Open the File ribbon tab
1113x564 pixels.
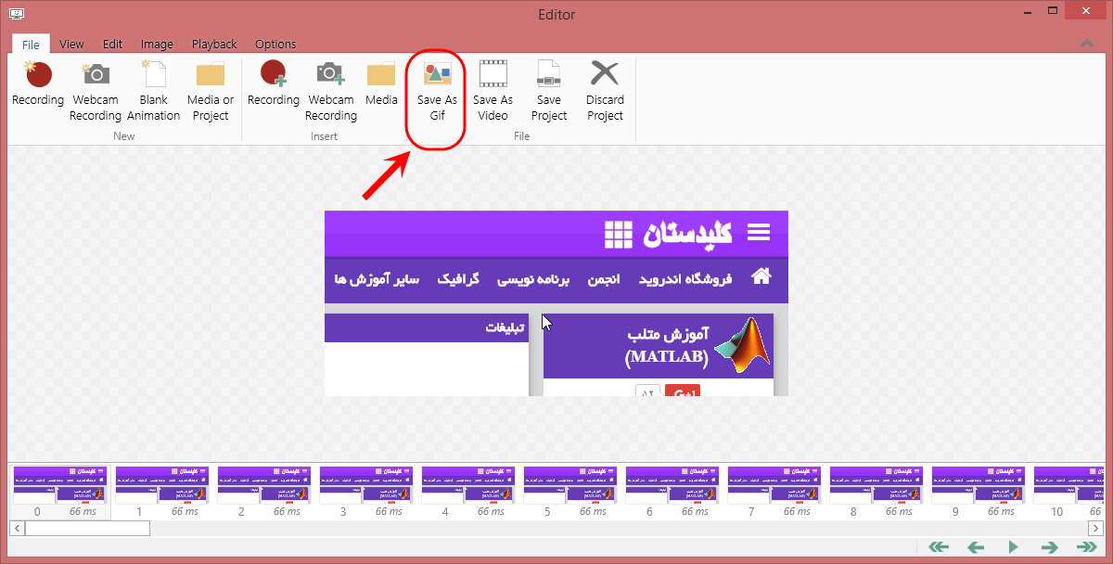[31, 44]
